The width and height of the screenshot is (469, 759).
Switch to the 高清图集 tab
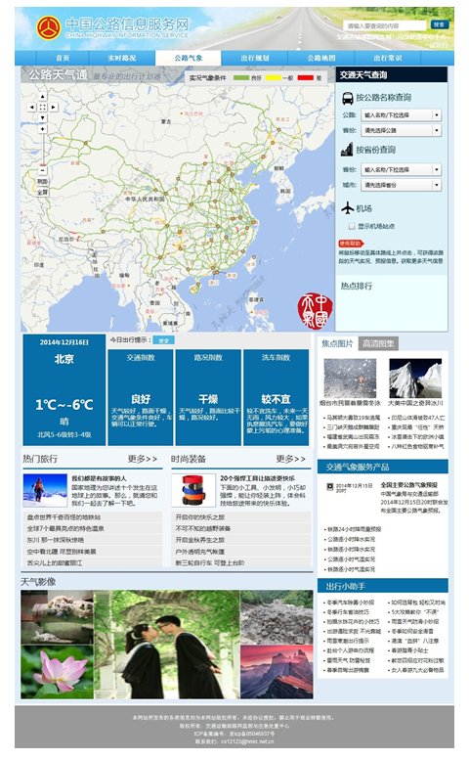pyautogui.click(x=378, y=343)
